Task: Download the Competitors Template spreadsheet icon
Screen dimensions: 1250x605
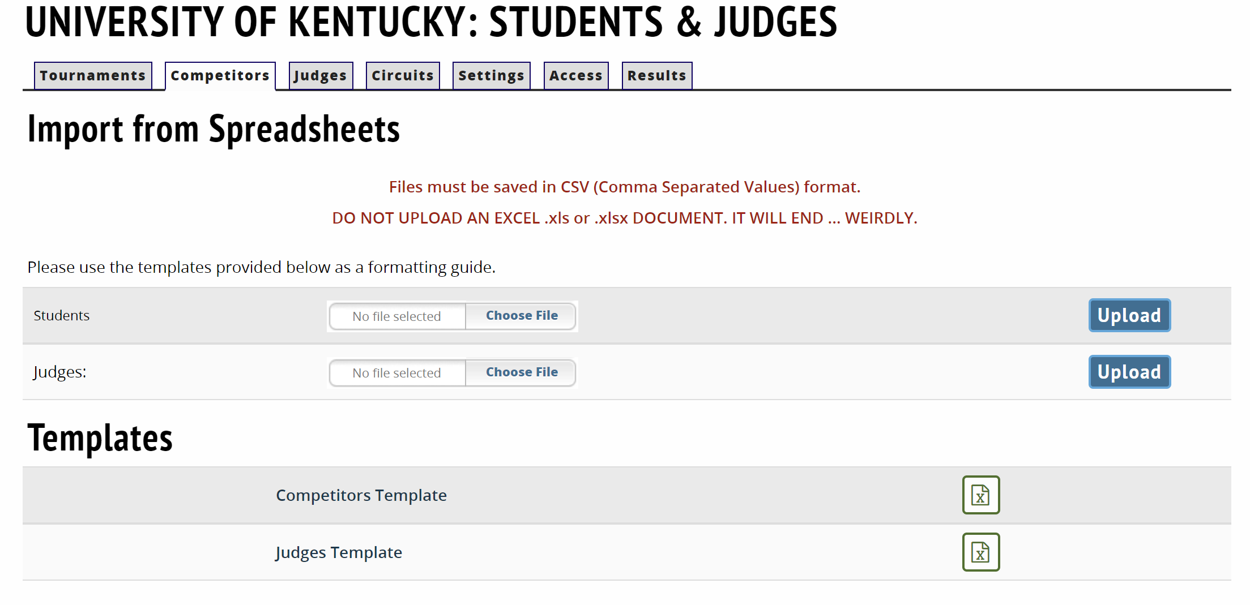Action: pyautogui.click(x=980, y=495)
